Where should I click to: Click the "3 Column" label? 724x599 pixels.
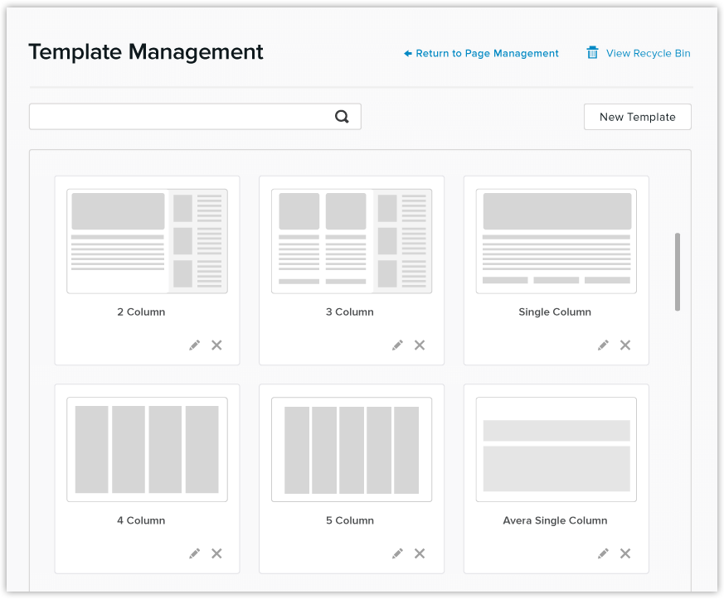point(349,312)
